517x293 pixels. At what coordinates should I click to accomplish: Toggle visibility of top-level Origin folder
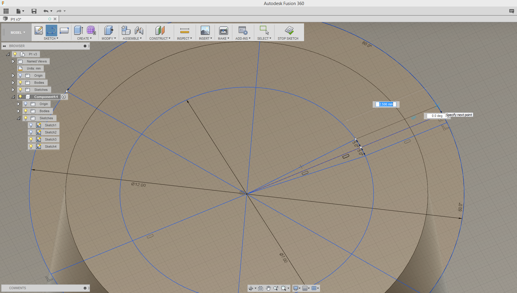(20, 75)
